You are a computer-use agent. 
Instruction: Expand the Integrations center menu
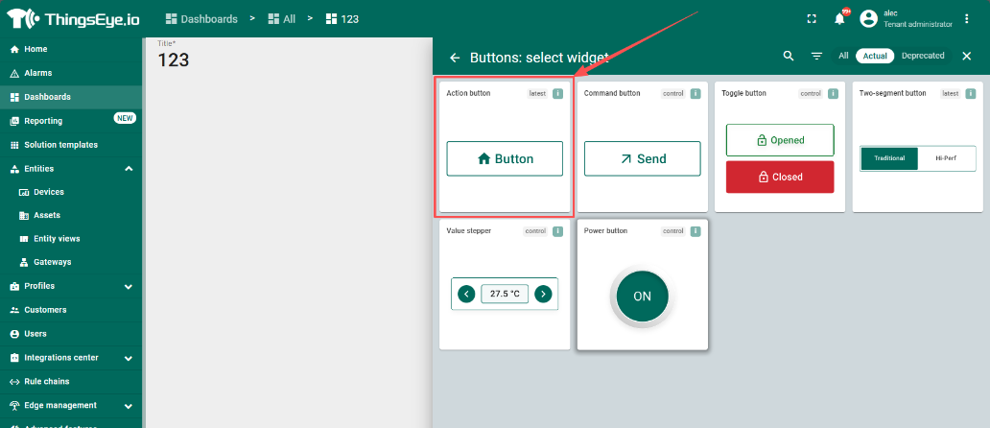[129, 358]
